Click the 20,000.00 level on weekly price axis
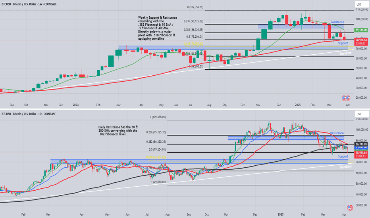 (x=361, y=98)
